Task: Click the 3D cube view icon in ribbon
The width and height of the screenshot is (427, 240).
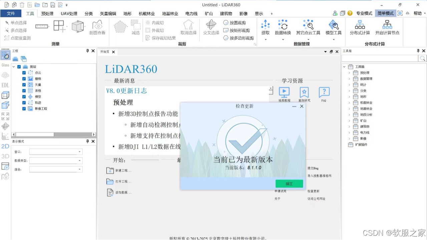Action: point(77,26)
